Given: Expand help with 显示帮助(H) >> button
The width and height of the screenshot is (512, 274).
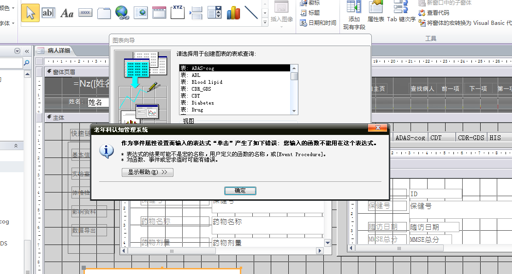Looking at the screenshot, I should click(148, 172).
